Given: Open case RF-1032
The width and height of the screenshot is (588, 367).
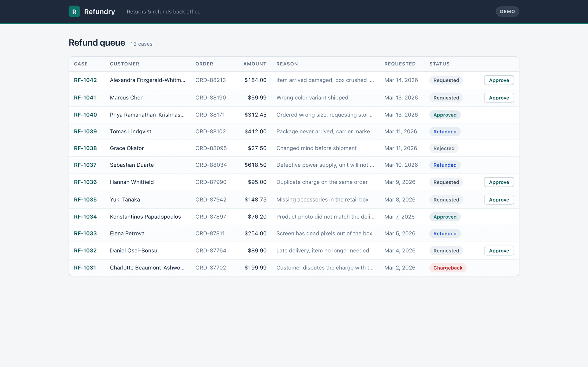Looking at the screenshot, I should (x=85, y=250).
